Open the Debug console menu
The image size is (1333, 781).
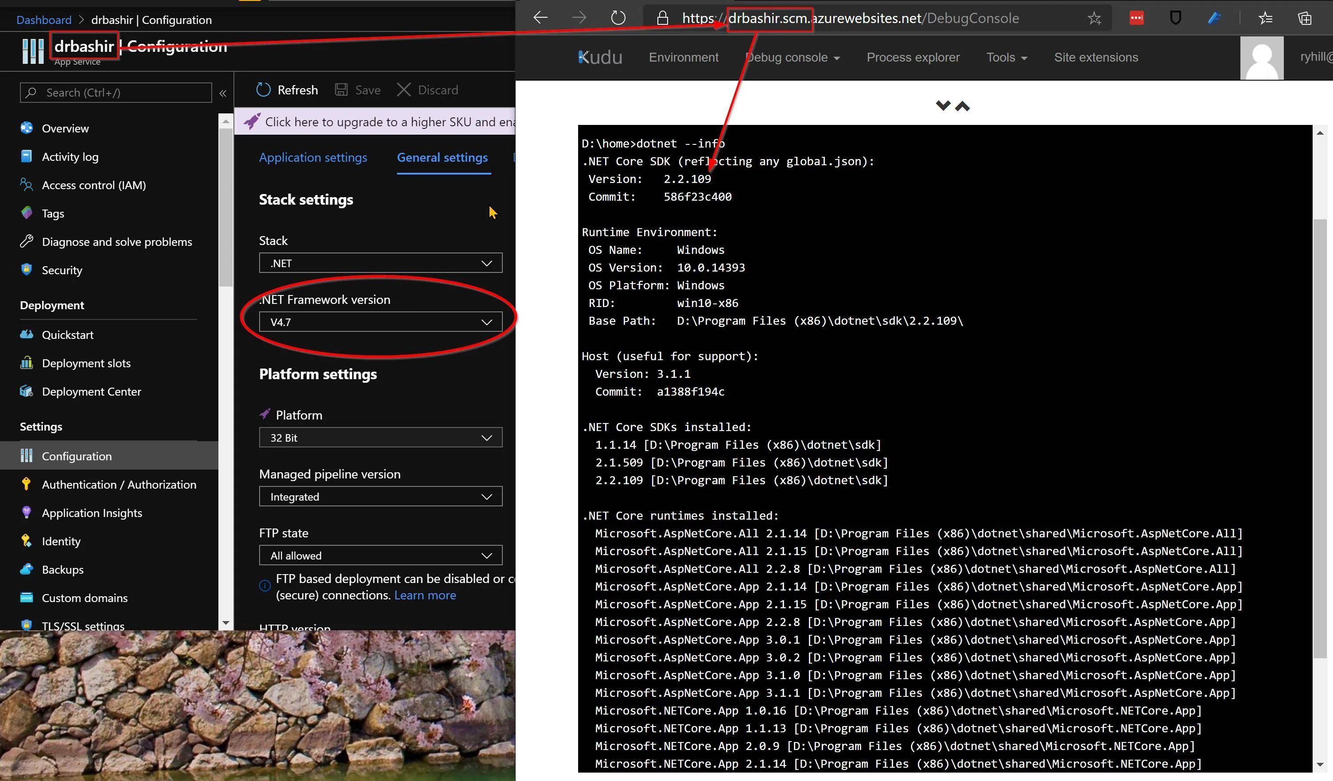792,57
